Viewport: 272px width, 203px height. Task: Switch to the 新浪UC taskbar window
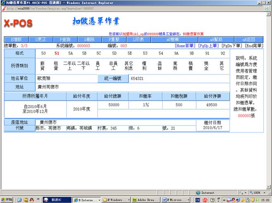click(57, 200)
